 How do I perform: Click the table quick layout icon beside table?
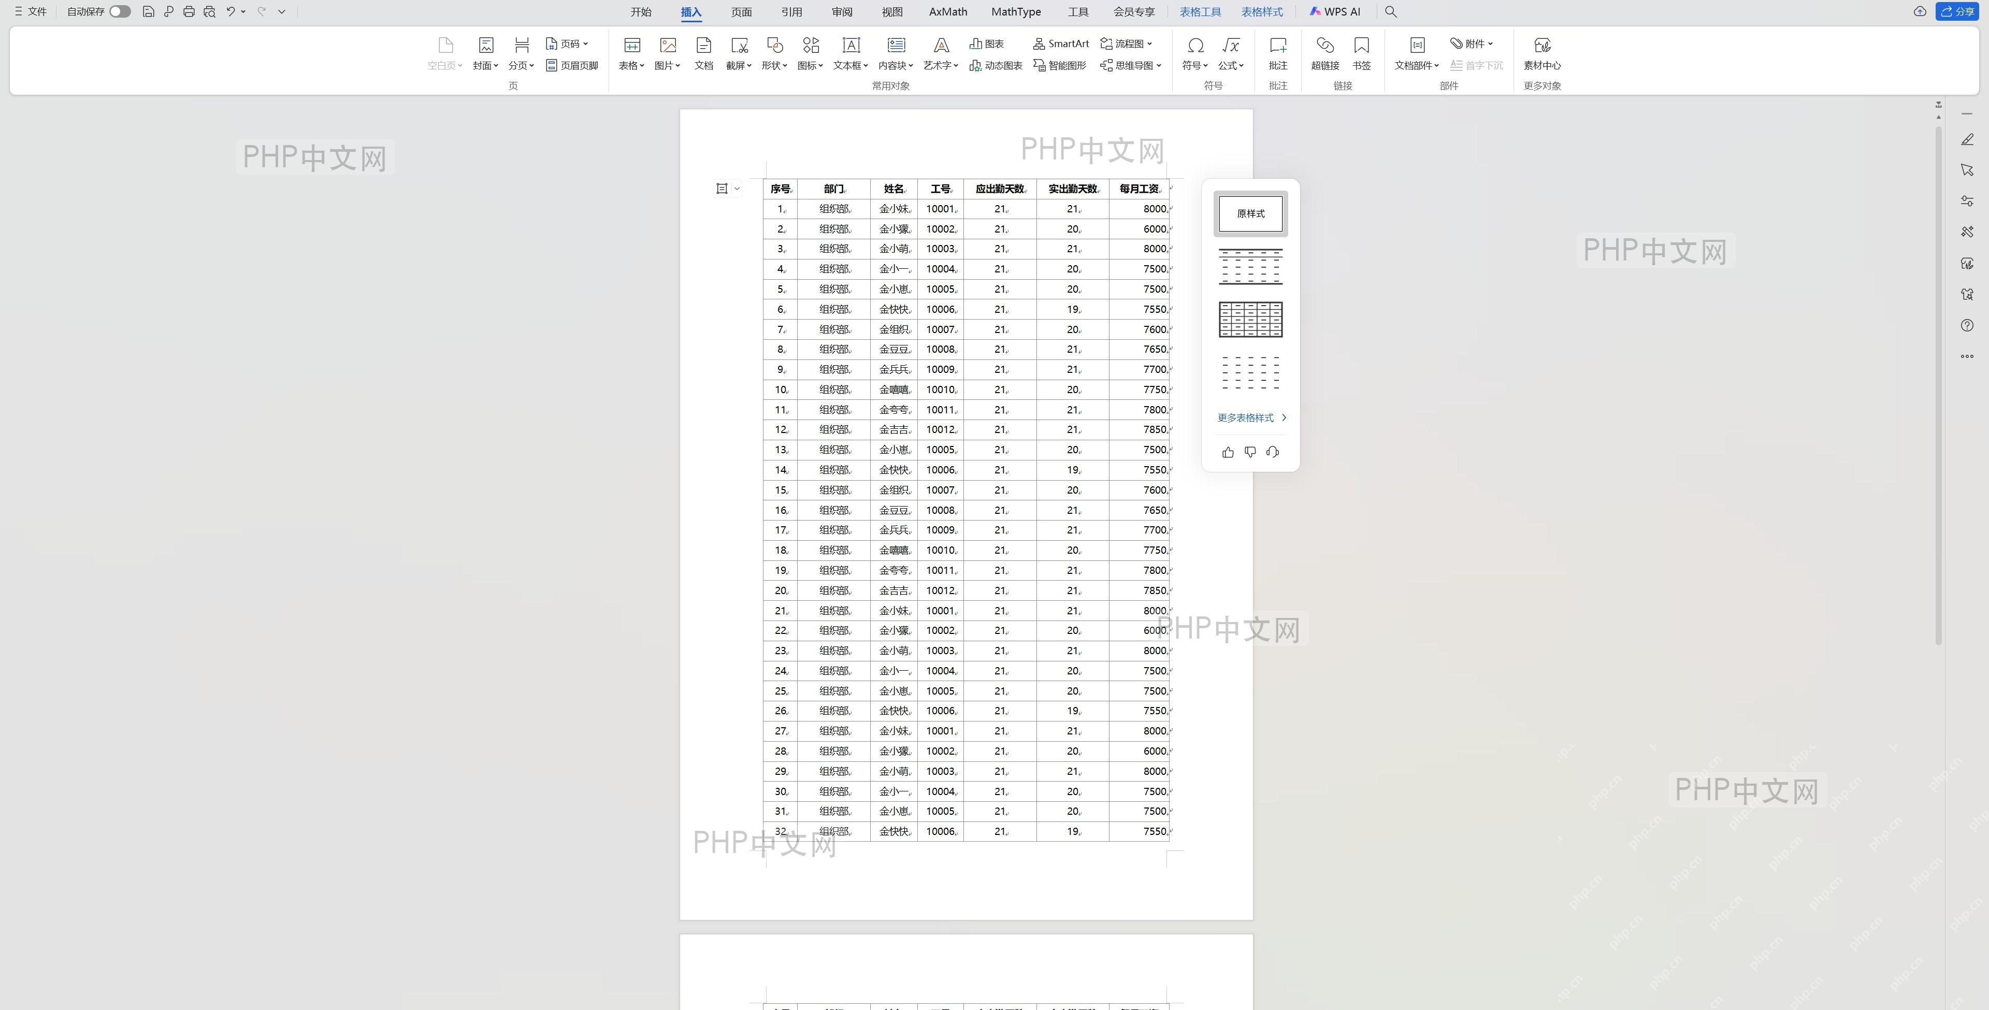[x=722, y=189]
